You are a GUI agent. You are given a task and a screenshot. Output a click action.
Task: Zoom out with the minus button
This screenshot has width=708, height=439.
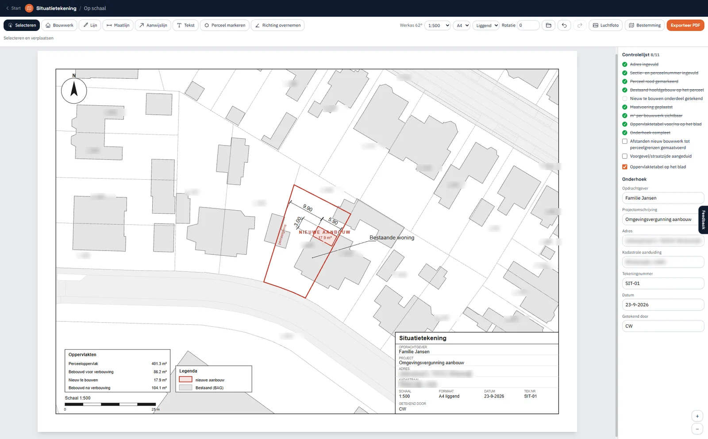click(697, 429)
